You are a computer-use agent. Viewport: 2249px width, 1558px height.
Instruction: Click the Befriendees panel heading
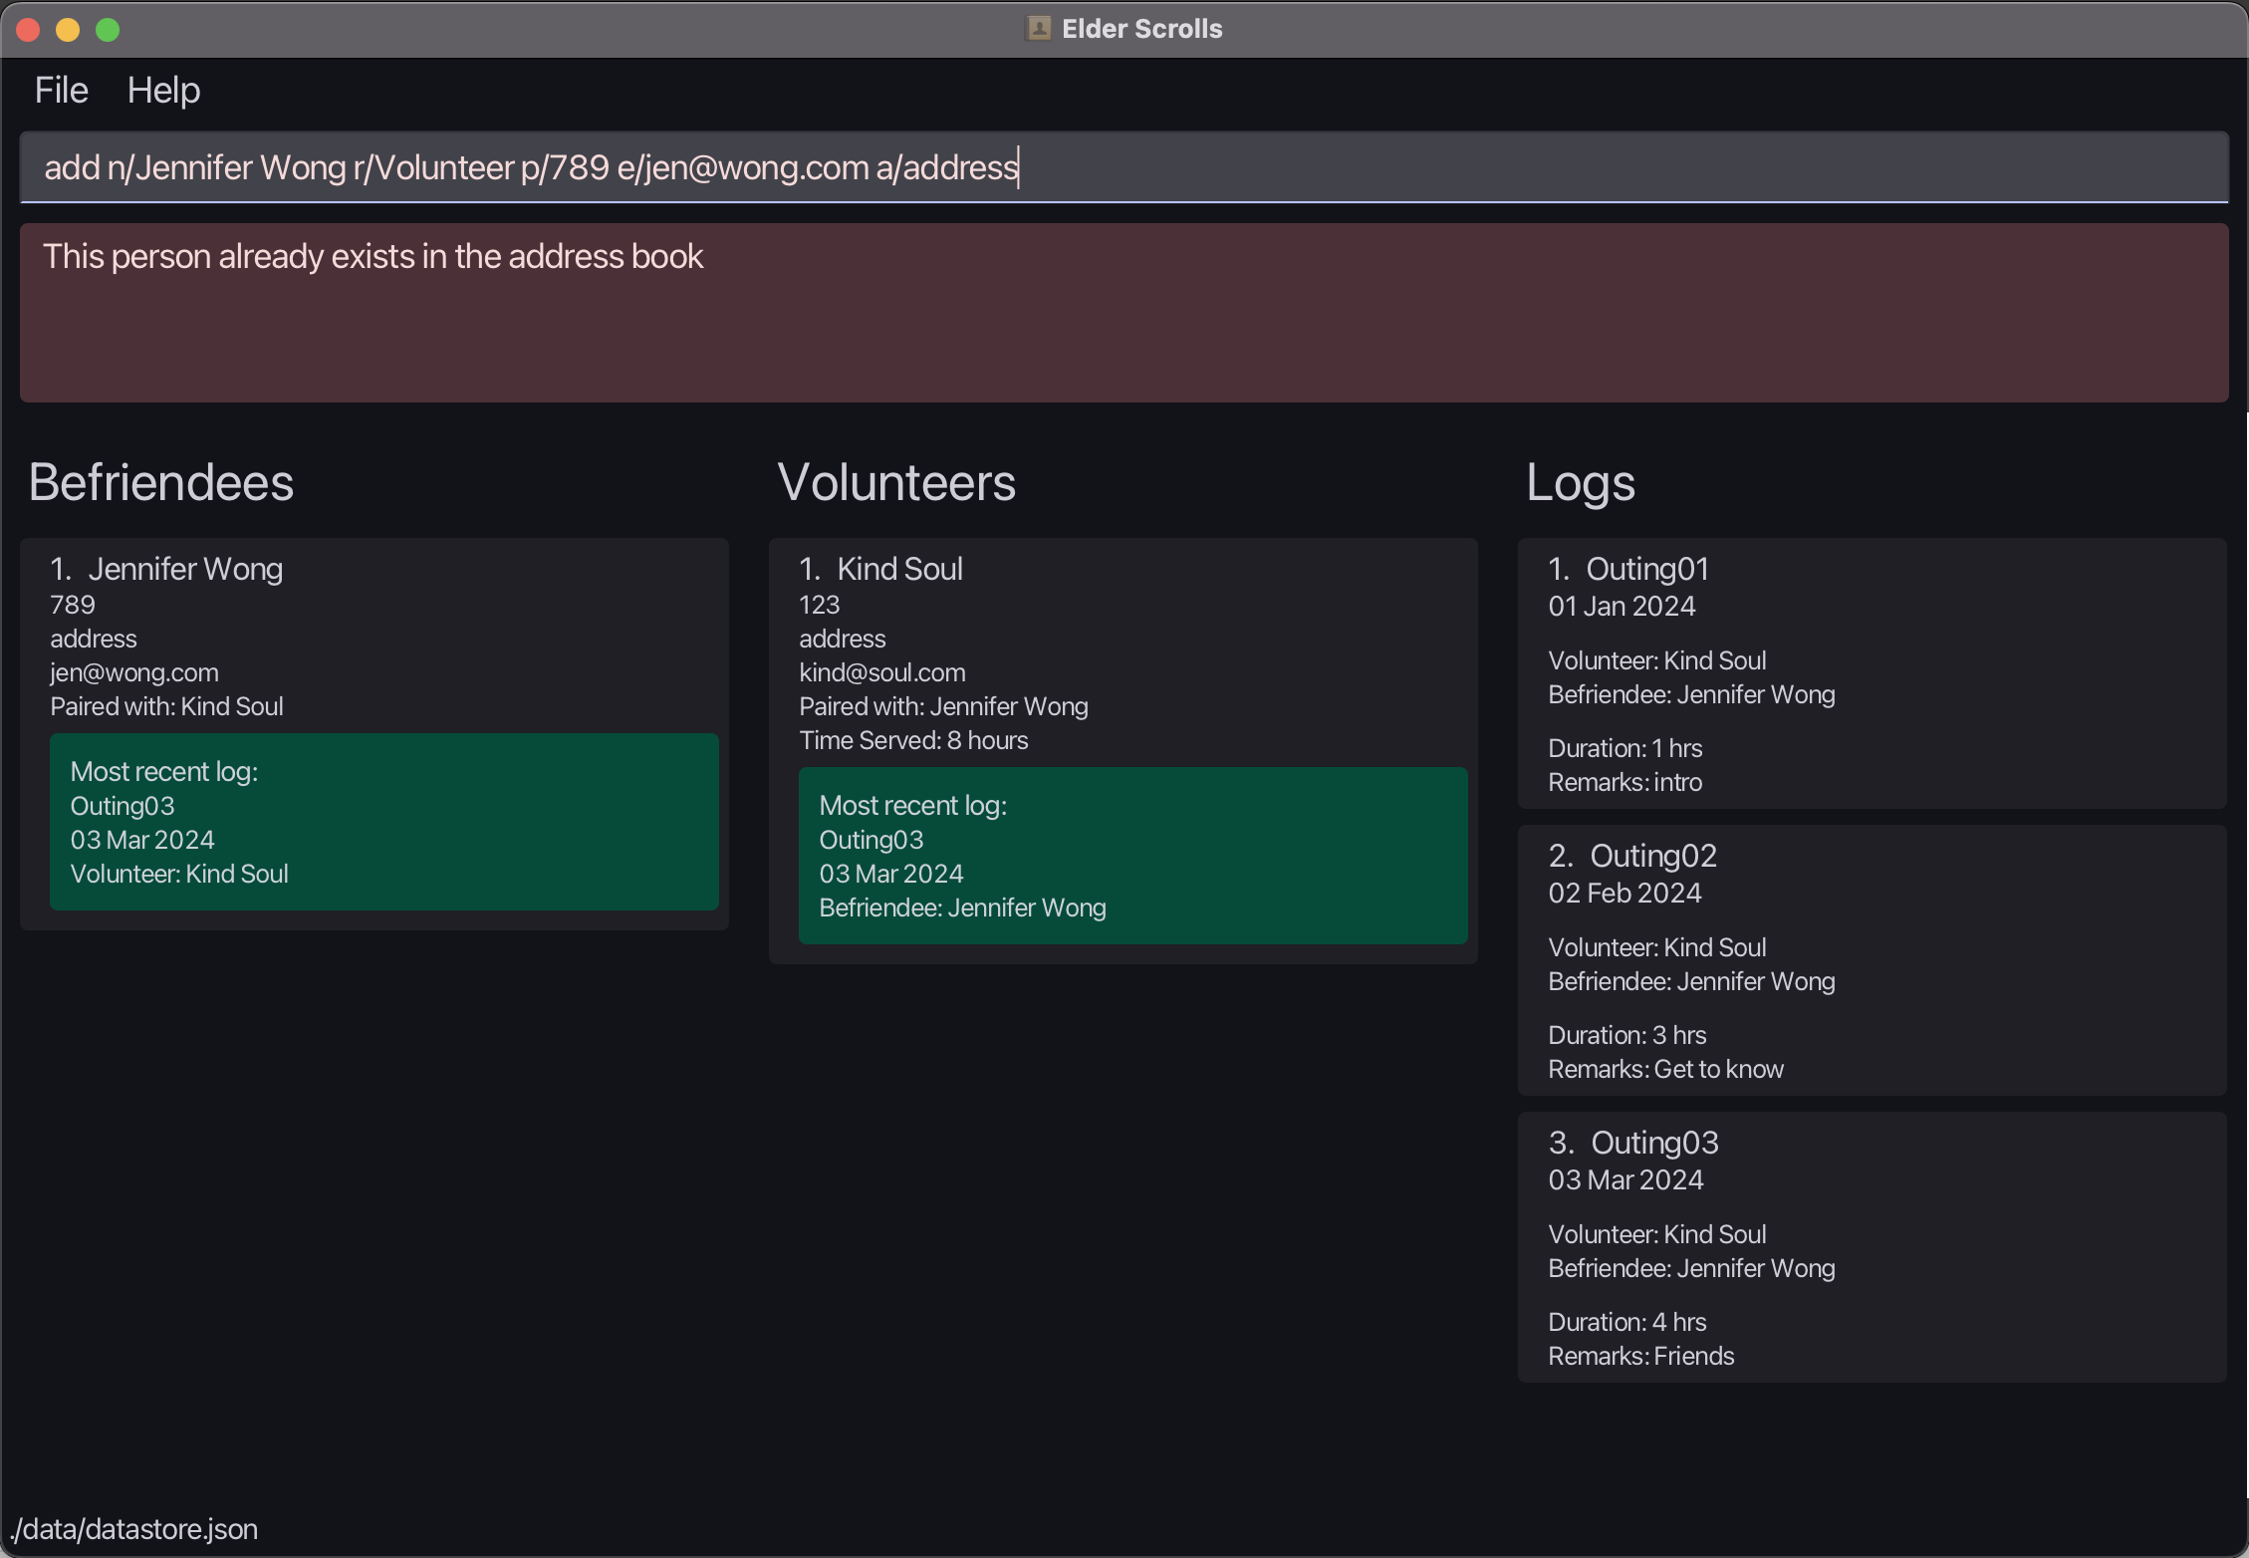[x=161, y=483]
